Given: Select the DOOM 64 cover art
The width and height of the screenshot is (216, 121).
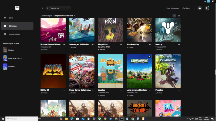Looking at the screenshot, I should tap(53, 71).
